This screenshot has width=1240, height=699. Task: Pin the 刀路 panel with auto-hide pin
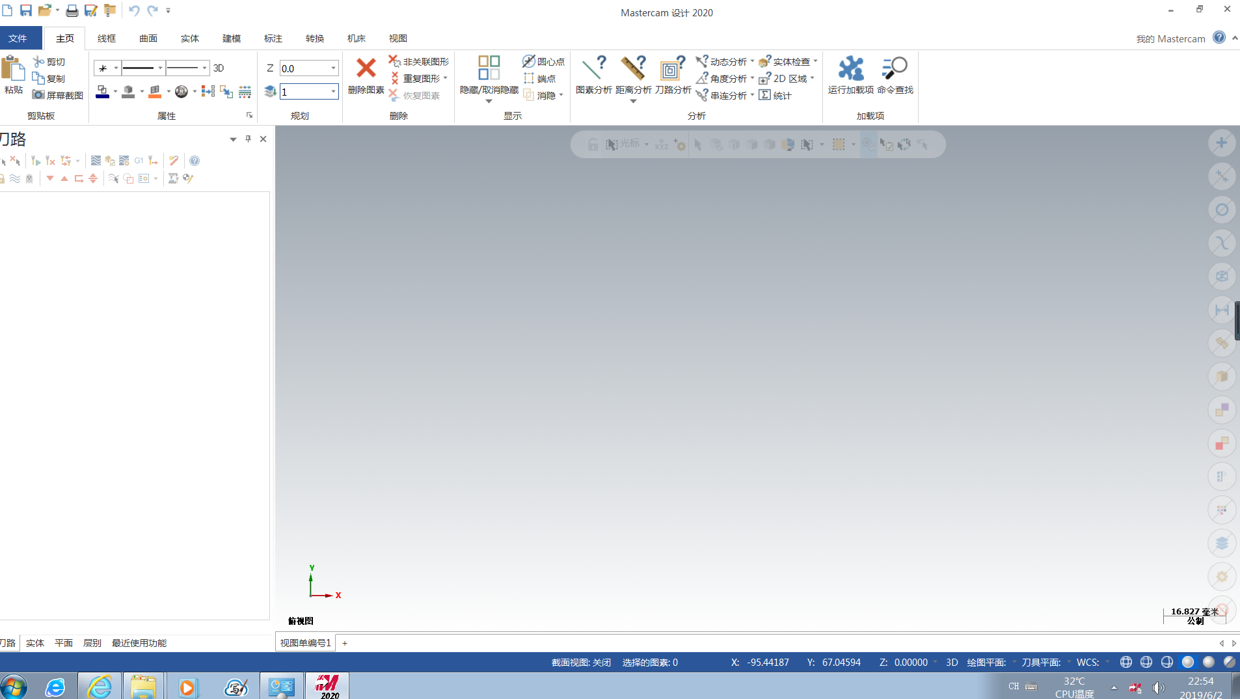click(248, 139)
